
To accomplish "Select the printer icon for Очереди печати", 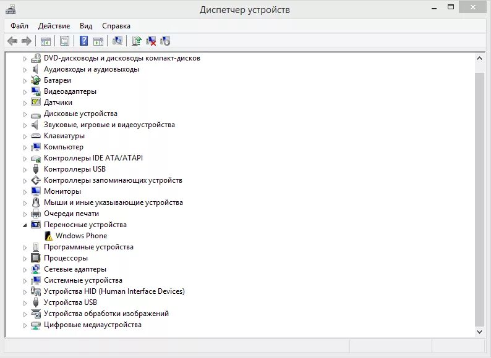I will pyautogui.click(x=36, y=214).
